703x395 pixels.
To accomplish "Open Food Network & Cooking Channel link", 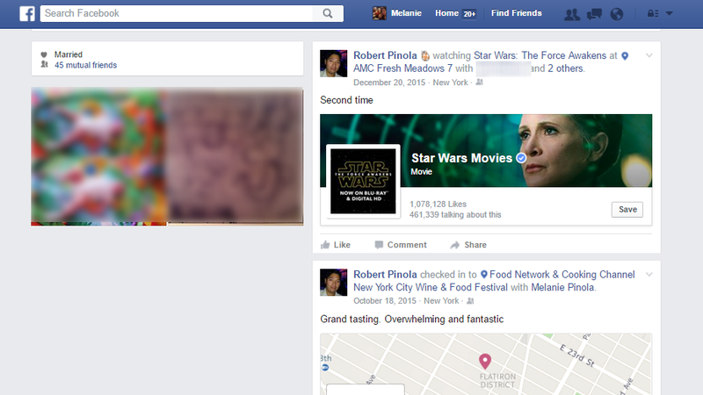I will (x=494, y=281).
